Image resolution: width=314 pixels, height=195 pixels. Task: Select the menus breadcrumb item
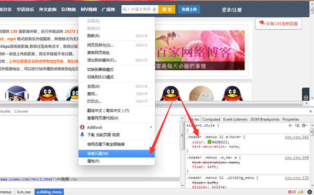click(x=6, y=192)
